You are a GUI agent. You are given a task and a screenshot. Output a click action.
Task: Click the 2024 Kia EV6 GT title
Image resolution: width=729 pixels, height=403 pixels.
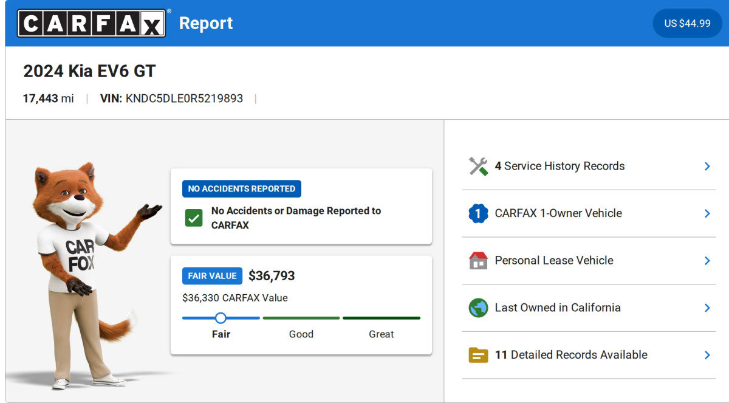(89, 71)
